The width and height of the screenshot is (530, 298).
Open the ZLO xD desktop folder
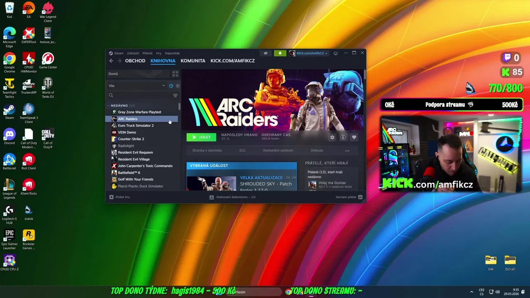click(x=510, y=263)
